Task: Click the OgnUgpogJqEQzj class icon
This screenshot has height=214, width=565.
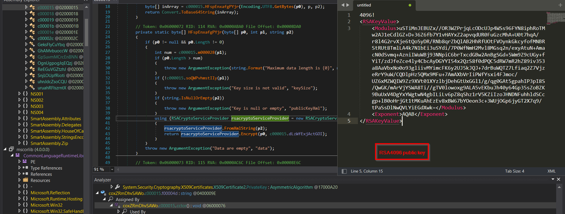Action: [32, 63]
